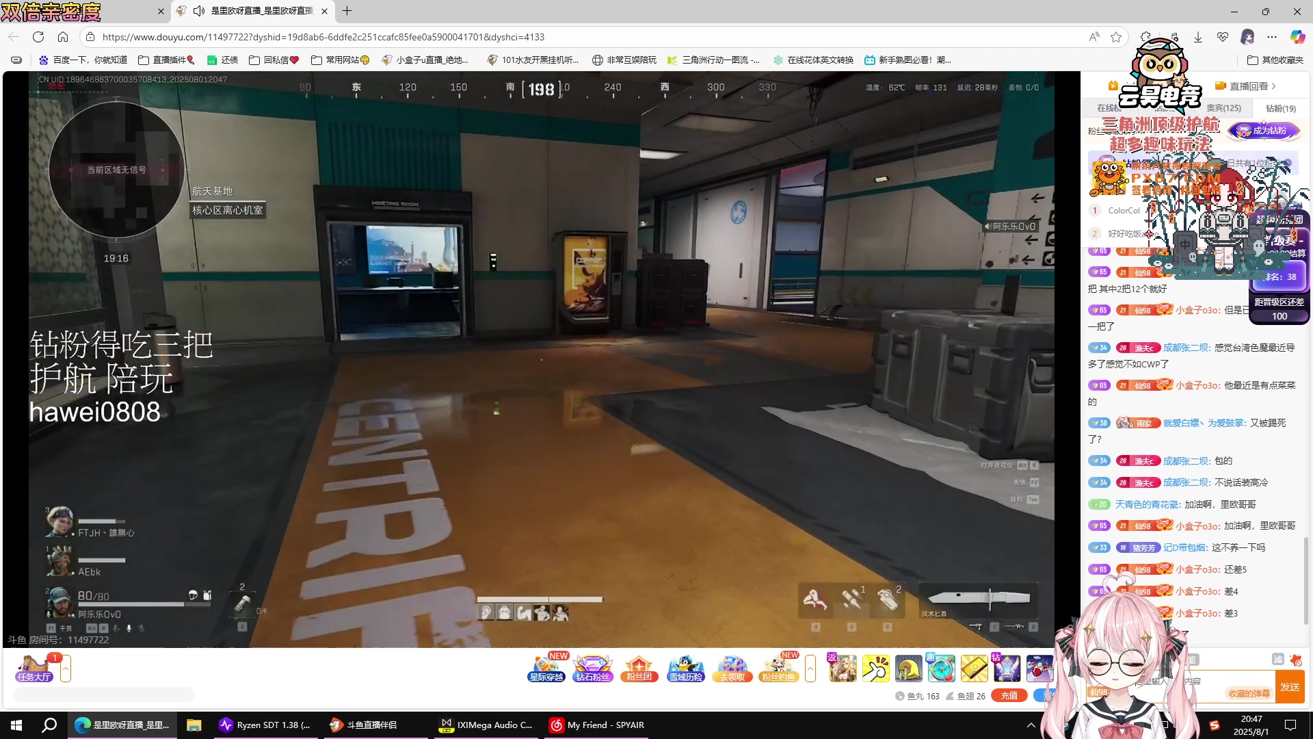Screen dimensions: 1313x739
Task: Switch to the 钻粉(19) tab
Action: point(1281,108)
